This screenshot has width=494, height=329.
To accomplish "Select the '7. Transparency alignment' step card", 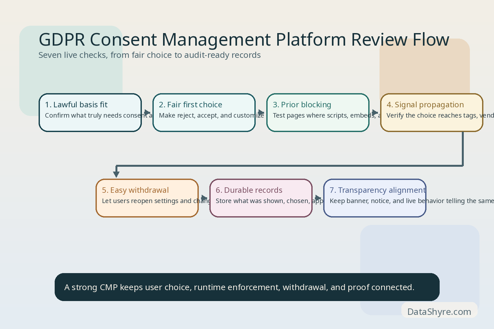I will coord(375,198).
